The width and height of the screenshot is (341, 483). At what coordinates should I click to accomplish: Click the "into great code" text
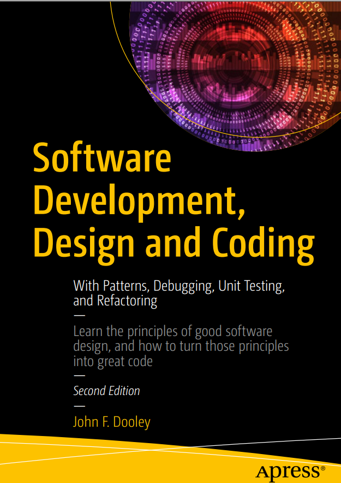(112, 361)
